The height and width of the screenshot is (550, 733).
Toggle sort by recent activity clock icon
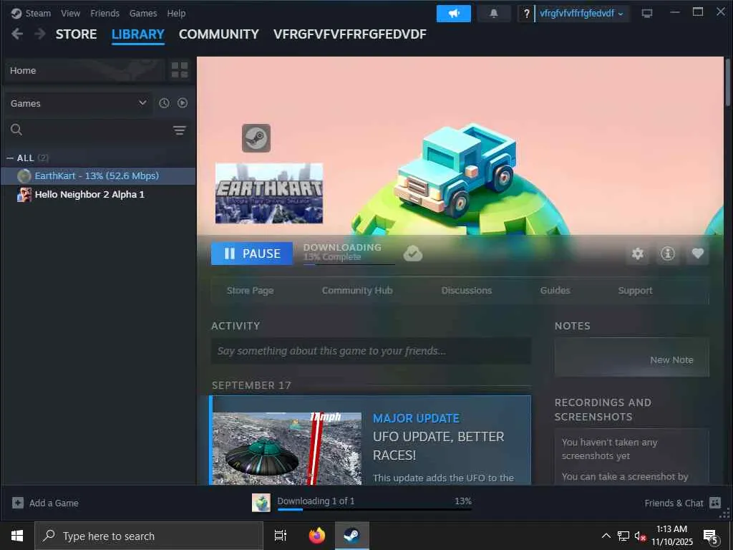[x=164, y=103]
